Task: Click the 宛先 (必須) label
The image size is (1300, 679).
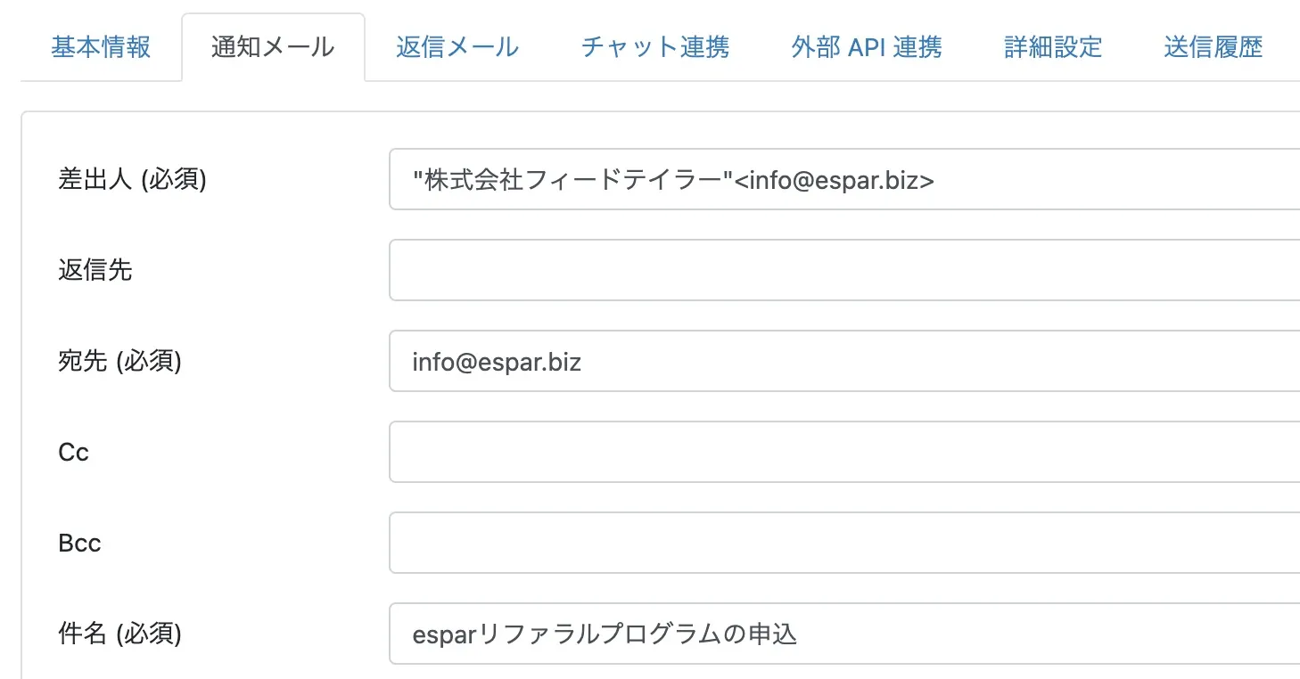Action: (x=119, y=362)
